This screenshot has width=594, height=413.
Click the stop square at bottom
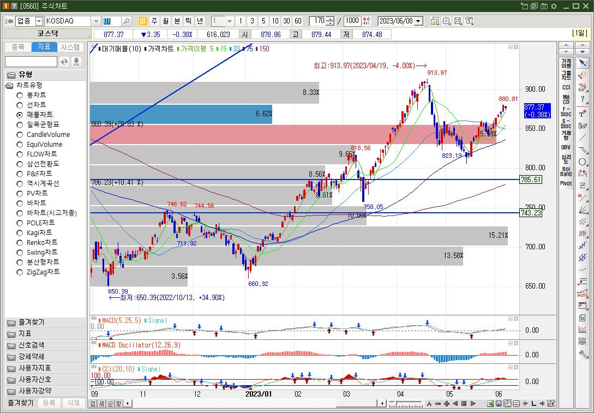point(464,404)
